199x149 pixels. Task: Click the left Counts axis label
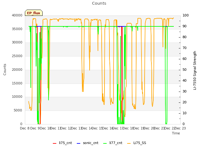pos(5,70)
